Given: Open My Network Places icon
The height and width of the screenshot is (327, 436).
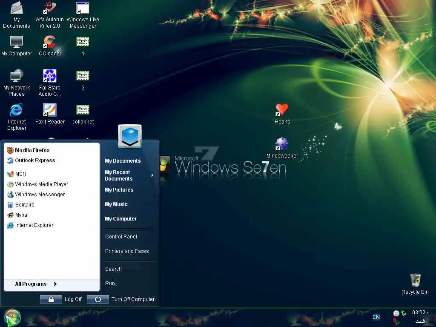Looking at the screenshot, I should tap(17, 83).
